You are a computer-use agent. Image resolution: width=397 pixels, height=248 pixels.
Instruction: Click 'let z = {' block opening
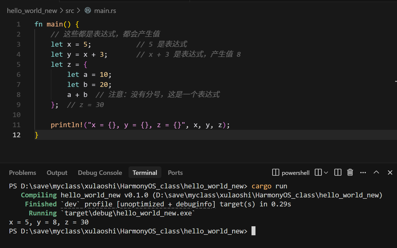(69, 64)
